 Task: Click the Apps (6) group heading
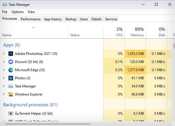point(12,45)
